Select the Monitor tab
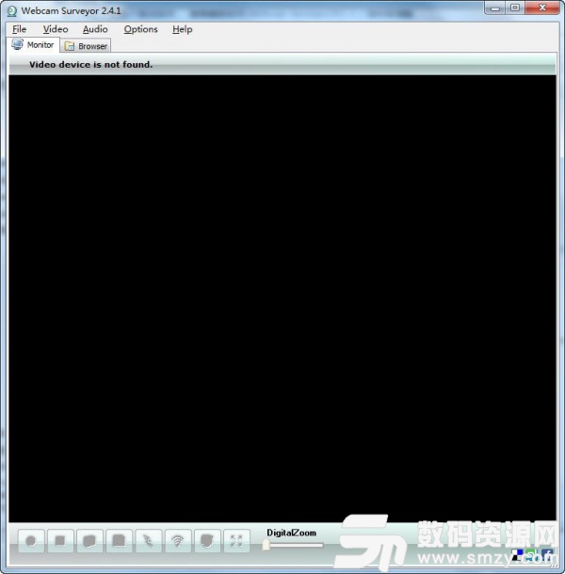The width and height of the screenshot is (565, 574). (x=34, y=45)
